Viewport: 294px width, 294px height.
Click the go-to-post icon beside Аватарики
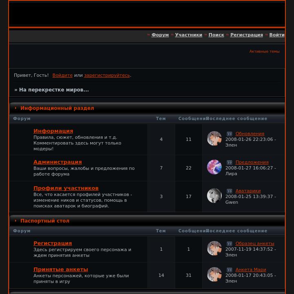pyautogui.click(x=229, y=191)
